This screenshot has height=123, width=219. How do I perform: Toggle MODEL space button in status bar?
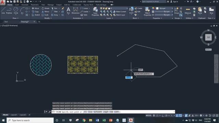149,115
